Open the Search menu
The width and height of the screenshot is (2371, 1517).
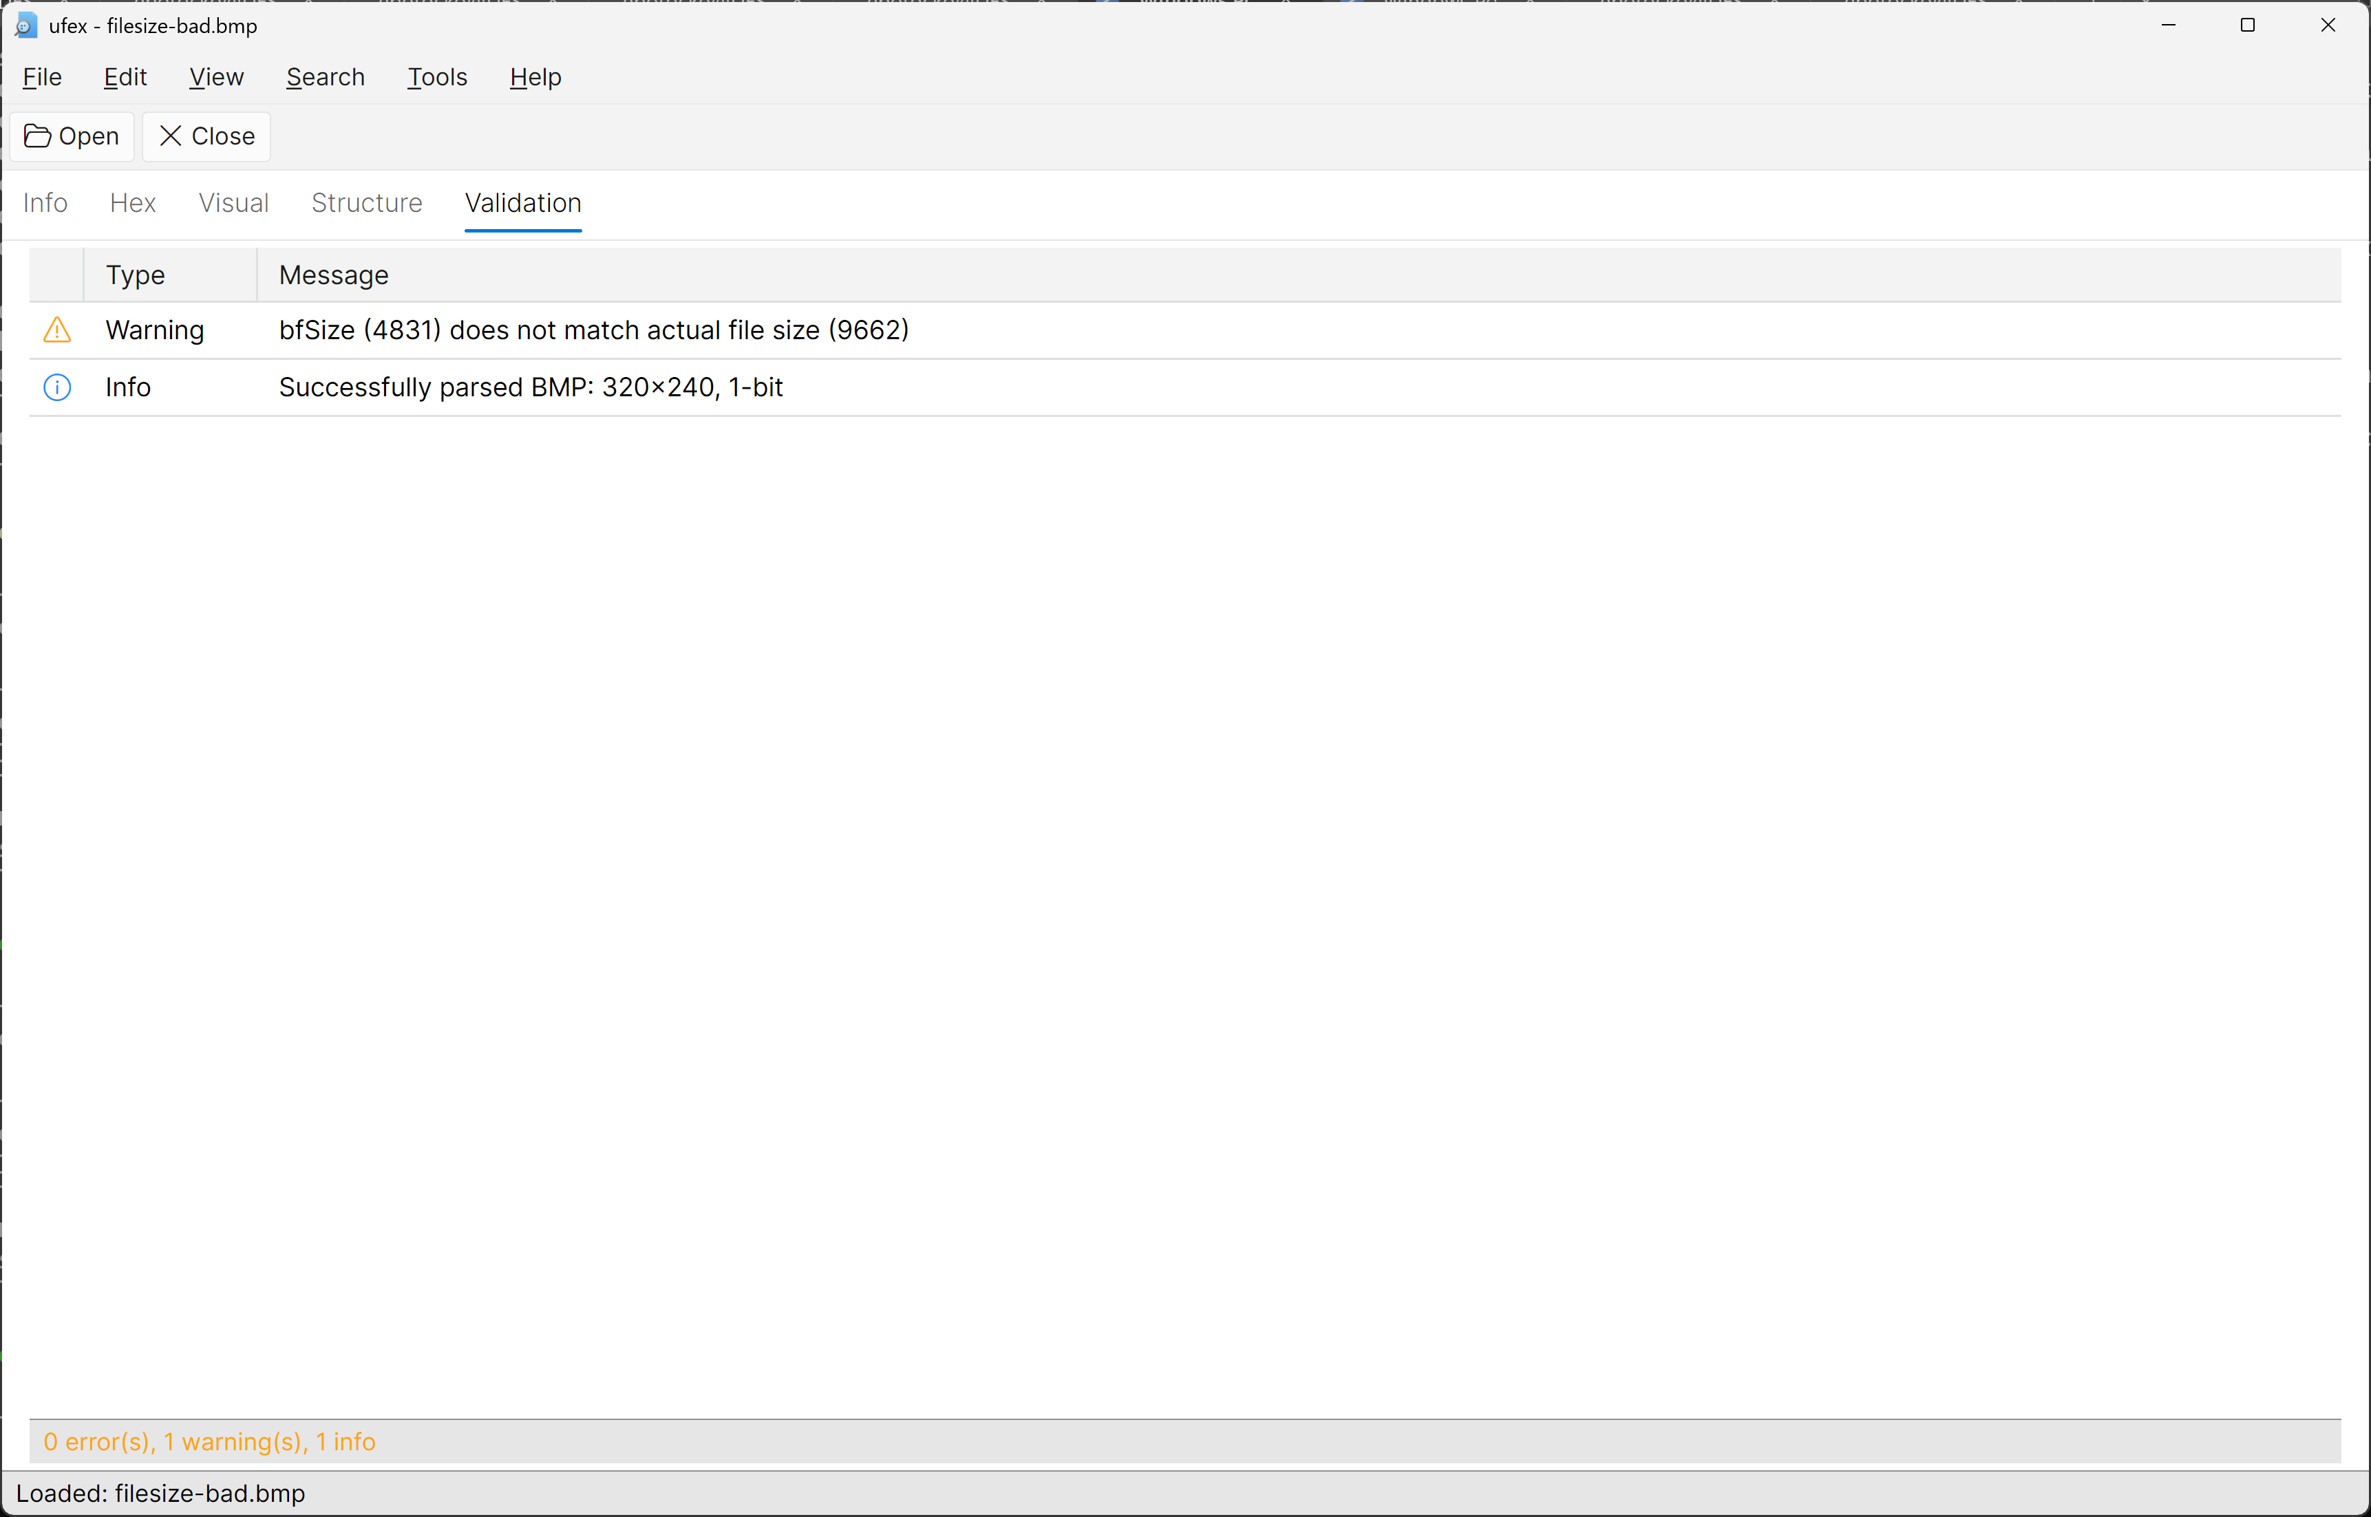326,77
